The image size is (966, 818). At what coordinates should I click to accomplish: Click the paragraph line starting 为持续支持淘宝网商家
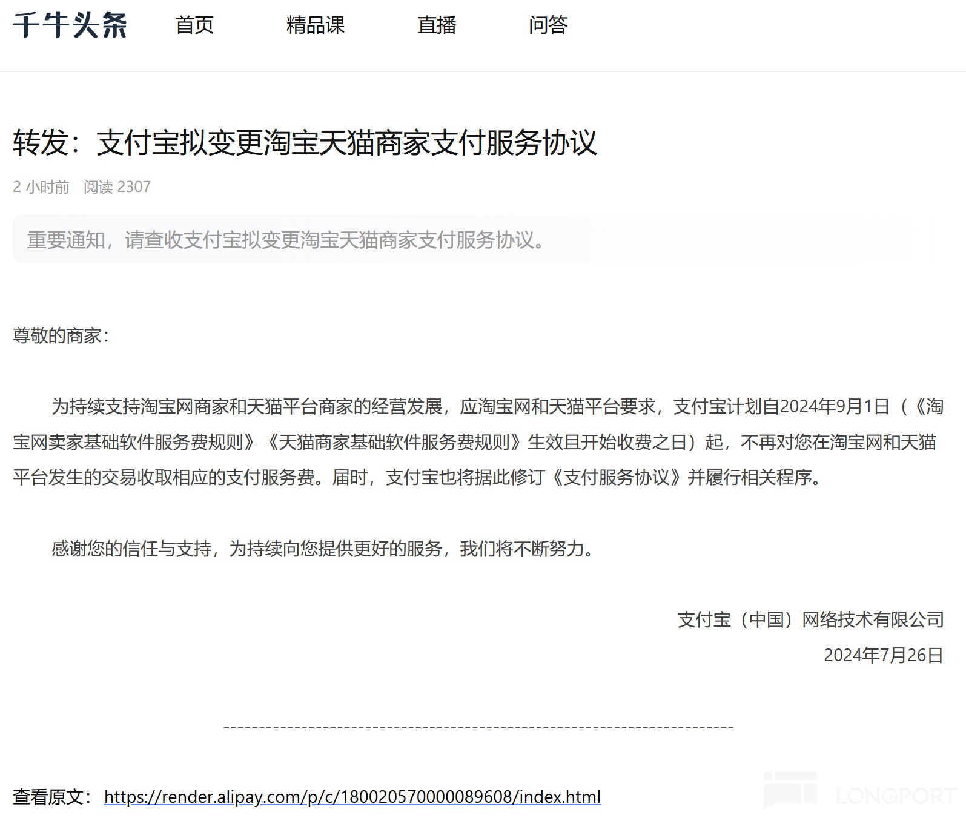tap(497, 406)
